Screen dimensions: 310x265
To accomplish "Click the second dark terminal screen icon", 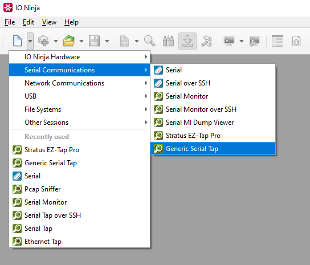I will click(x=255, y=41).
